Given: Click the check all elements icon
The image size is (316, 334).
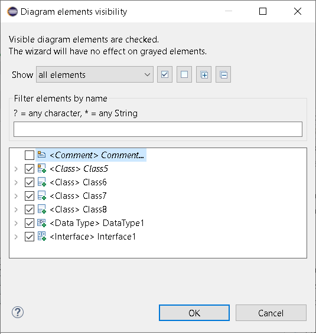Looking at the screenshot, I should click(x=165, y=74).
